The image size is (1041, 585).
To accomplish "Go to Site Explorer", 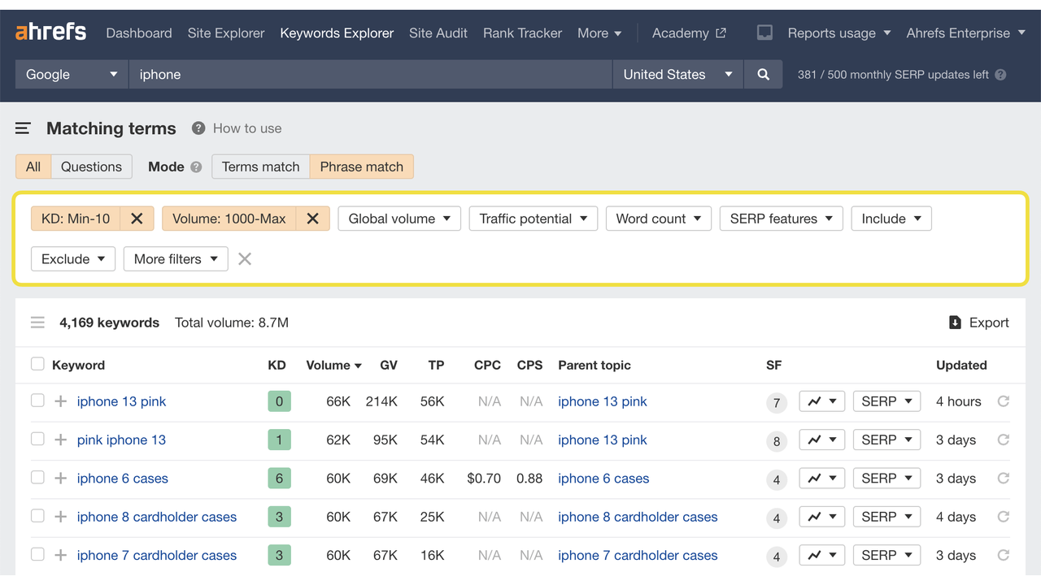I will (226, 32).
